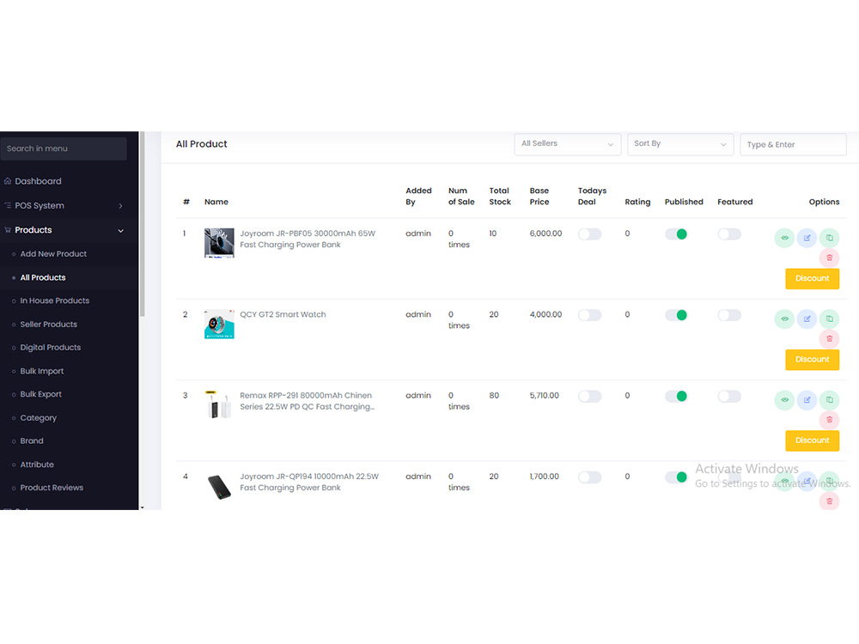Duplicate the Remax RPP-291 product
This screenshot has width=859, height=644.
(x=830, y=400)
